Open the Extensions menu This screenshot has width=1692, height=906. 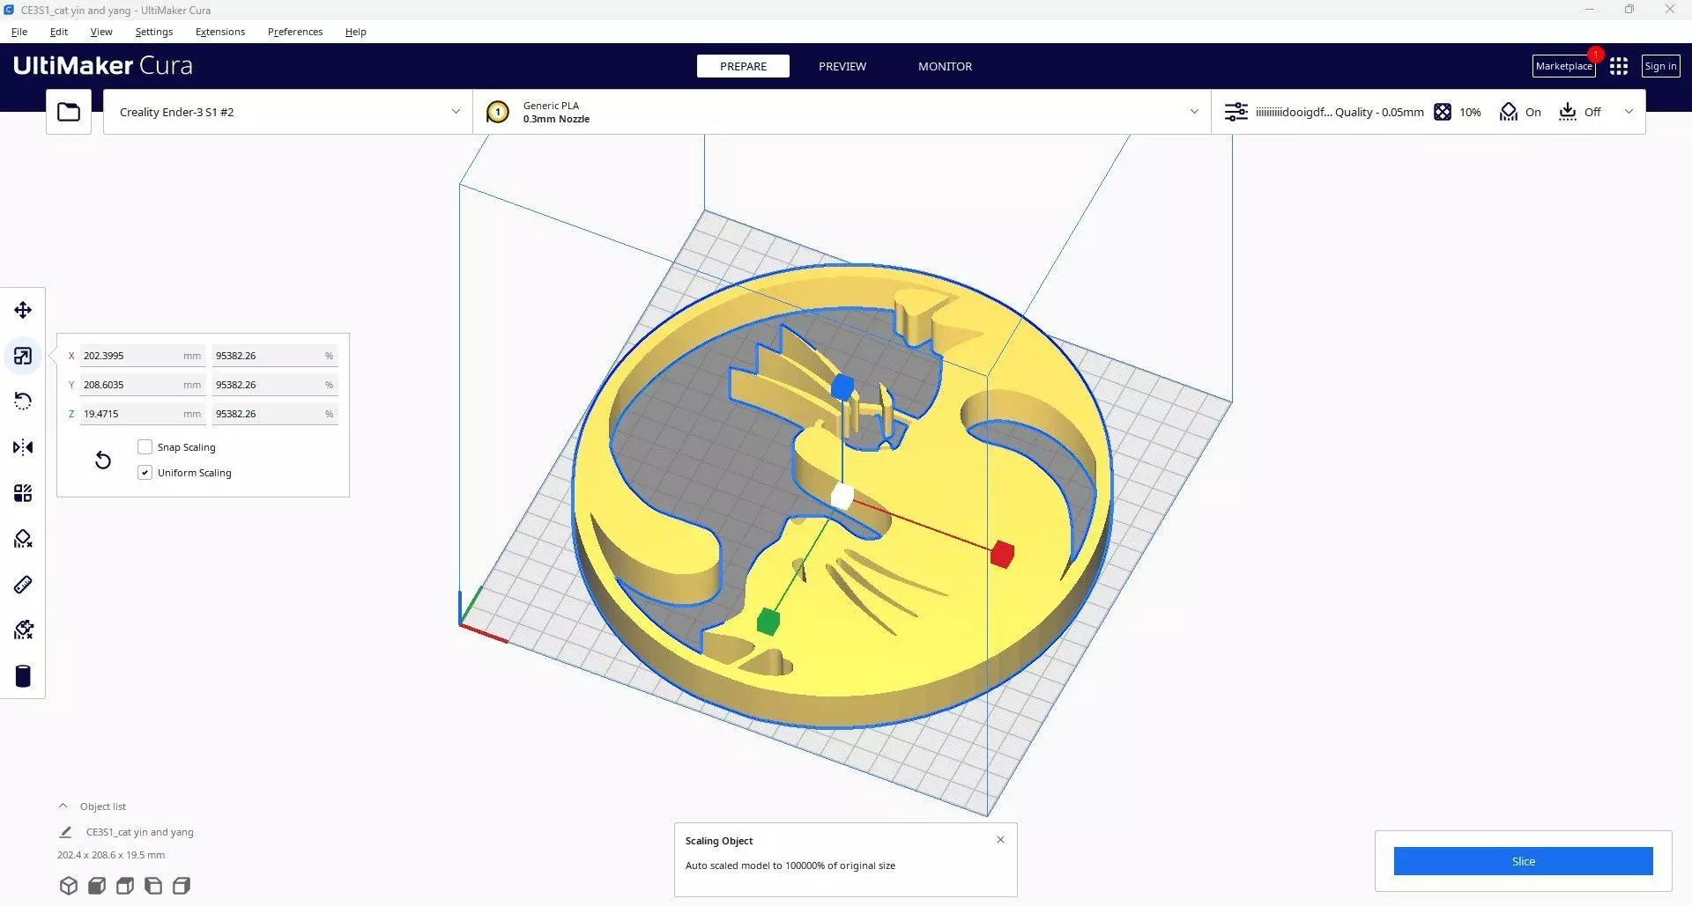click(x=220, y=32)
